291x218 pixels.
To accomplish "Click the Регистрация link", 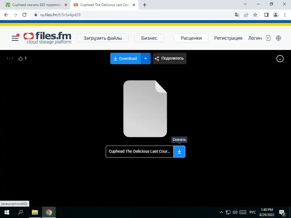I will (x=228, y=38).
